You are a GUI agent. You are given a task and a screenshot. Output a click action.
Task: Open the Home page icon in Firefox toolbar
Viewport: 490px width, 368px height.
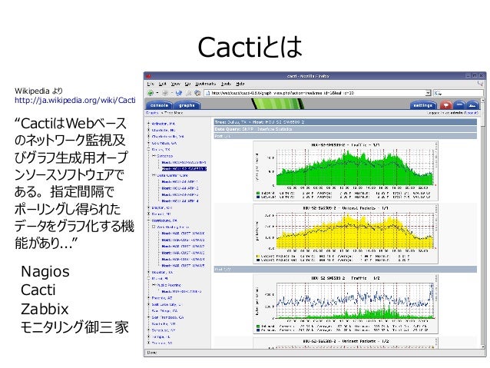197,93
